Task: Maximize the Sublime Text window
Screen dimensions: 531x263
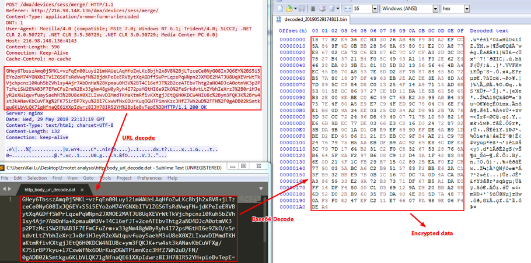Action: 243,166
